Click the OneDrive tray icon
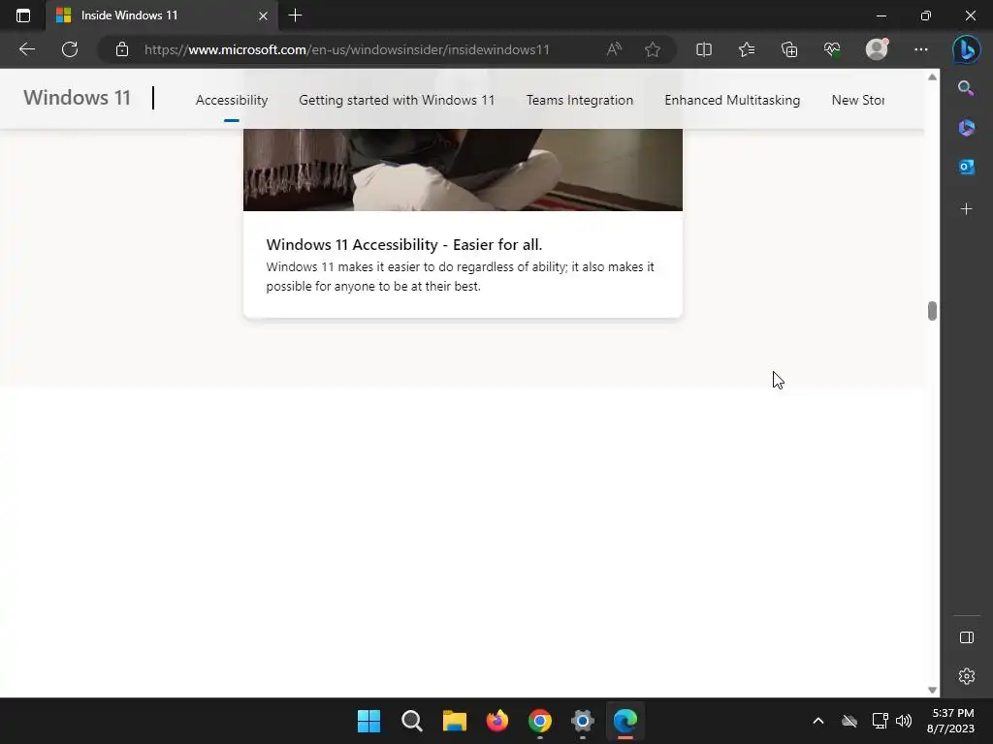 [x=849, y=721]
